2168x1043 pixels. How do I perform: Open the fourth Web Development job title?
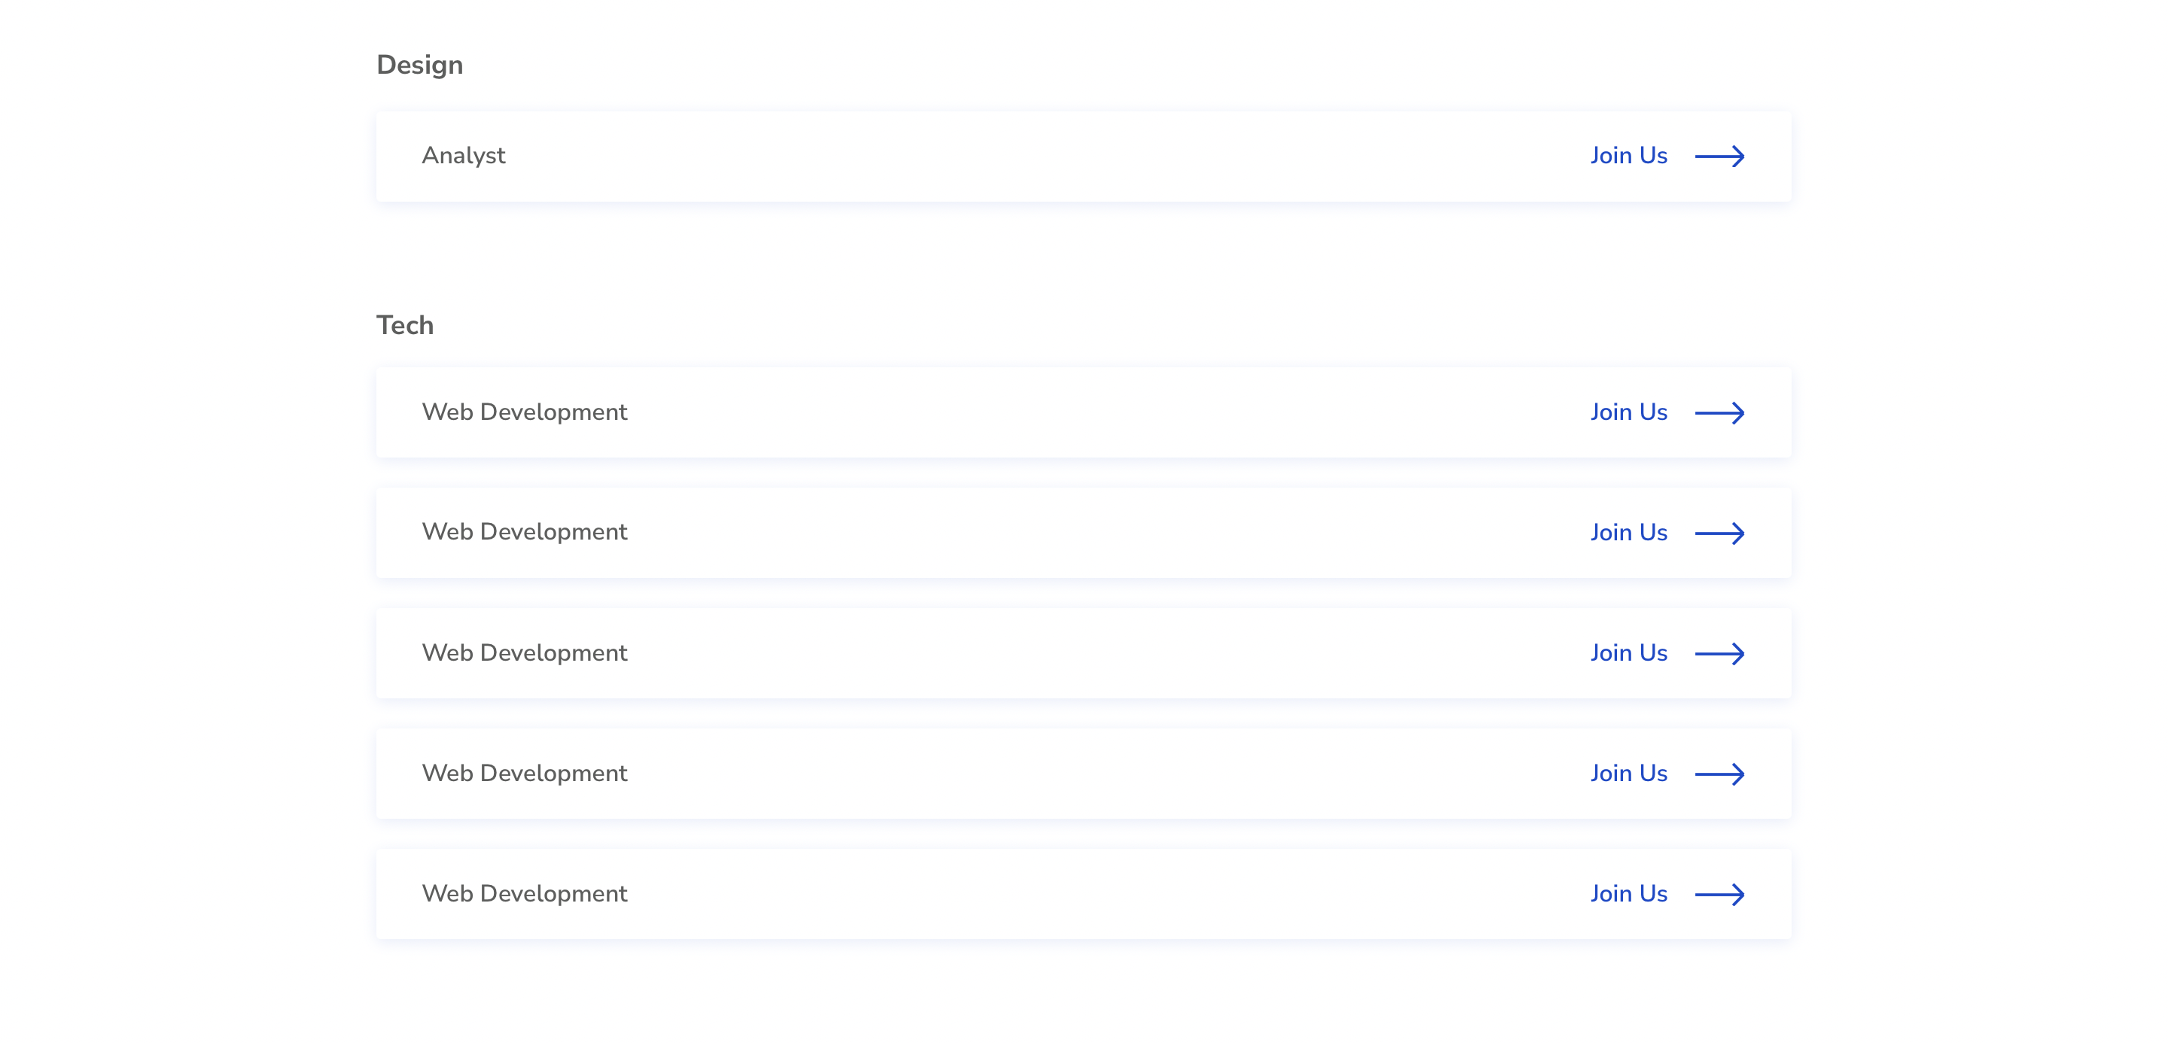[x=525, y=773]
